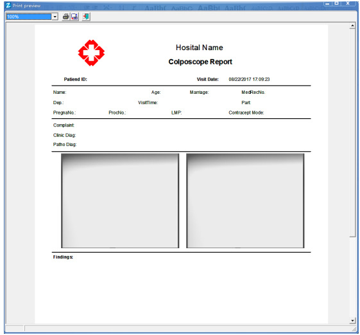The height and width of the screenshot is (335, 360).
Task: Maximize the Print preview window
Action: (x=337, y=3)
